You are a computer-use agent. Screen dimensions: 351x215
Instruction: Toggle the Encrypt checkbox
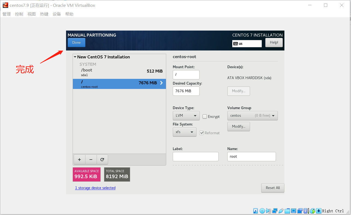(205, 117)
